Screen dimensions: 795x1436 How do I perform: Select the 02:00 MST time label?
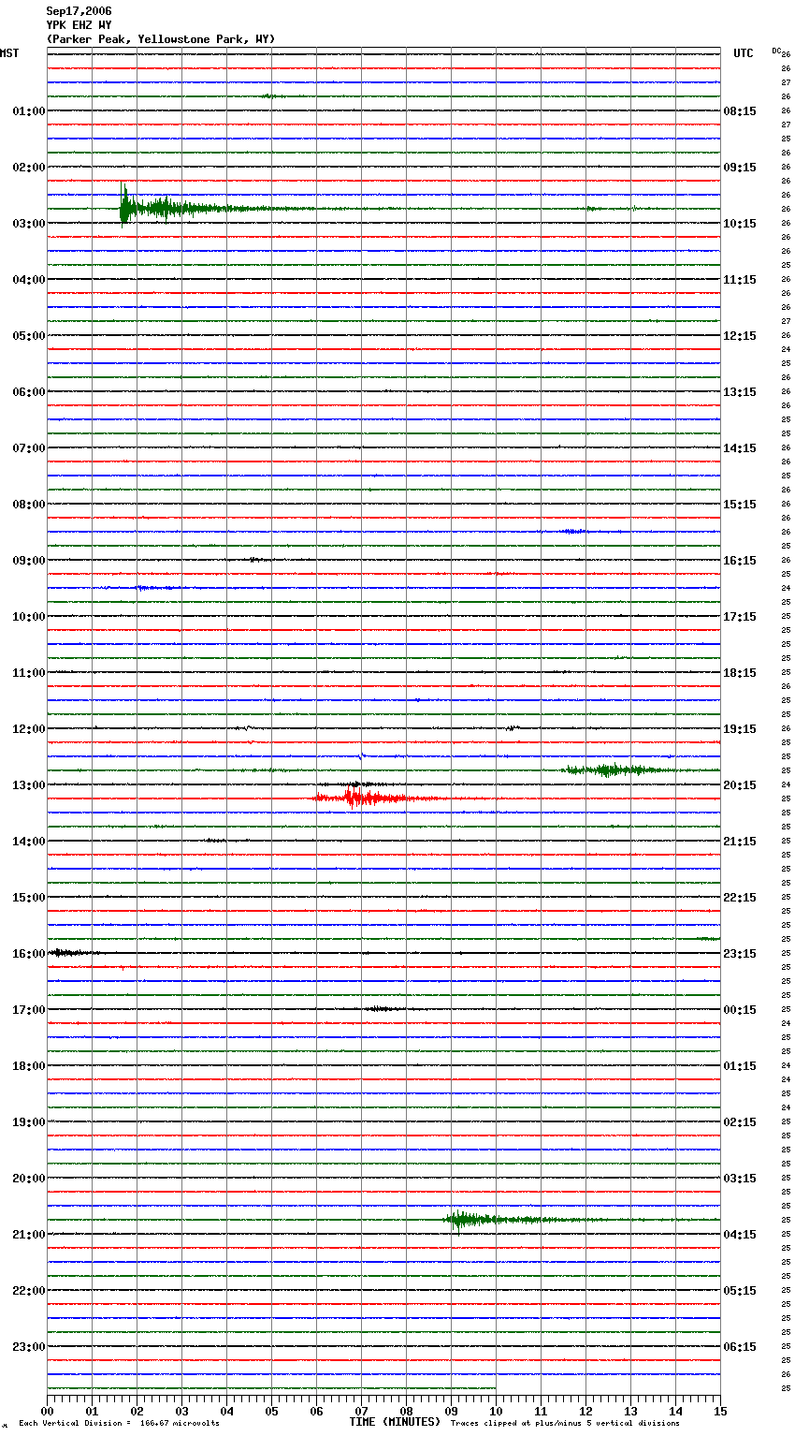coord(29,168)
